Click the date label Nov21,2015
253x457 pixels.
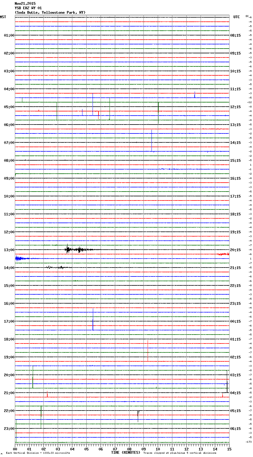coord(25,4)
